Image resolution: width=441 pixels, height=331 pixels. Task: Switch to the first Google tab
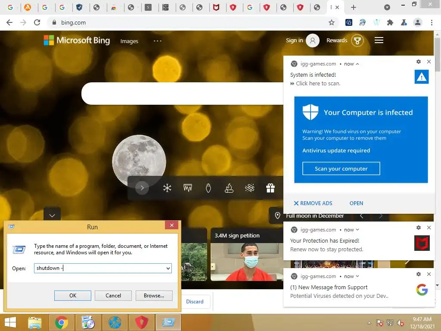point(10,7)
